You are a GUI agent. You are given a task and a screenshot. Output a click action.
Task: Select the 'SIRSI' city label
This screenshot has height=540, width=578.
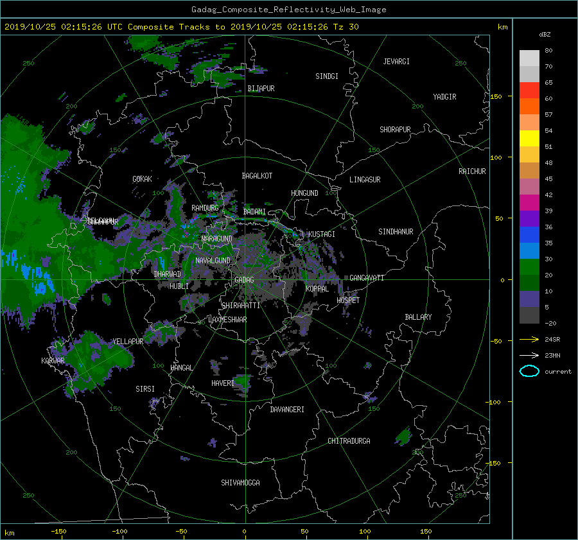pos(145,389)
